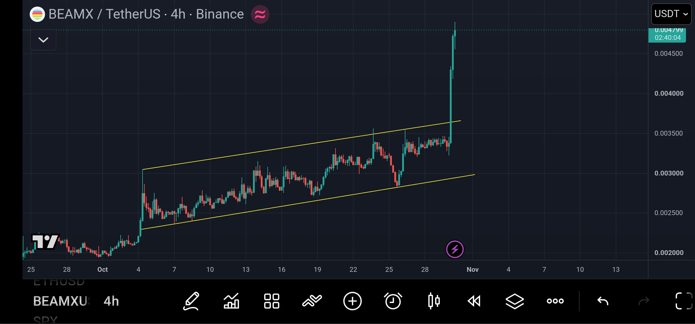The image size is (695, 324).
Task: Open the more options three-circles icon
Action: (x=555, y=301)
